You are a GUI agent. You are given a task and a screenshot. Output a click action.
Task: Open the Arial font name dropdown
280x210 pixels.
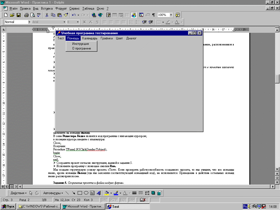pos(64,22)
